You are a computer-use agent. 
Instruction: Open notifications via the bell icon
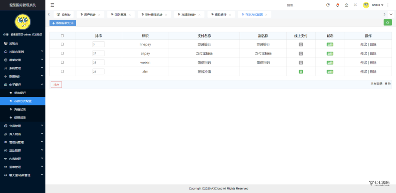337,5
